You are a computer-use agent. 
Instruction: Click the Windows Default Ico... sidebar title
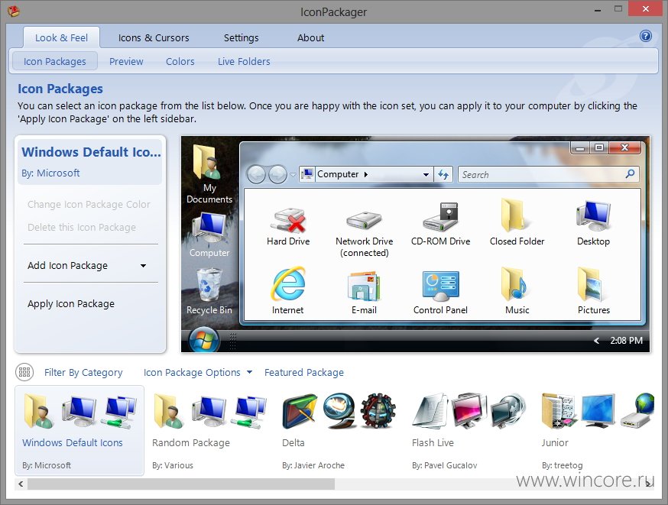point(91,152)
